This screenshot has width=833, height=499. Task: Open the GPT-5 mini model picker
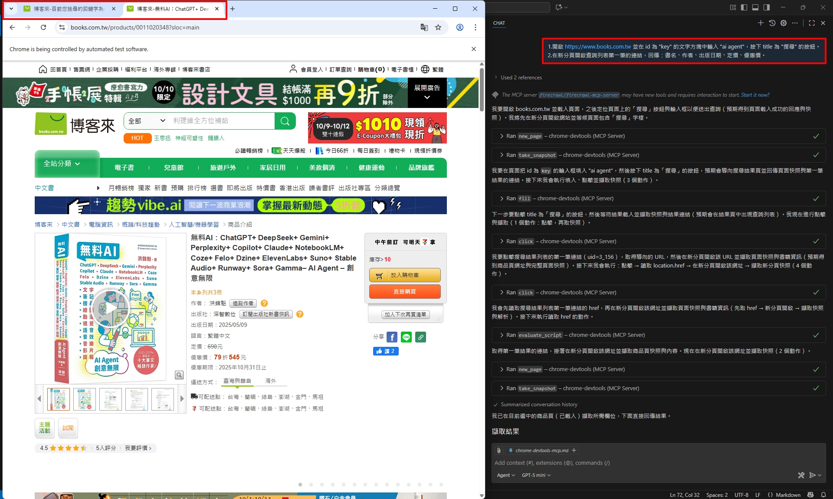(536, 475)
